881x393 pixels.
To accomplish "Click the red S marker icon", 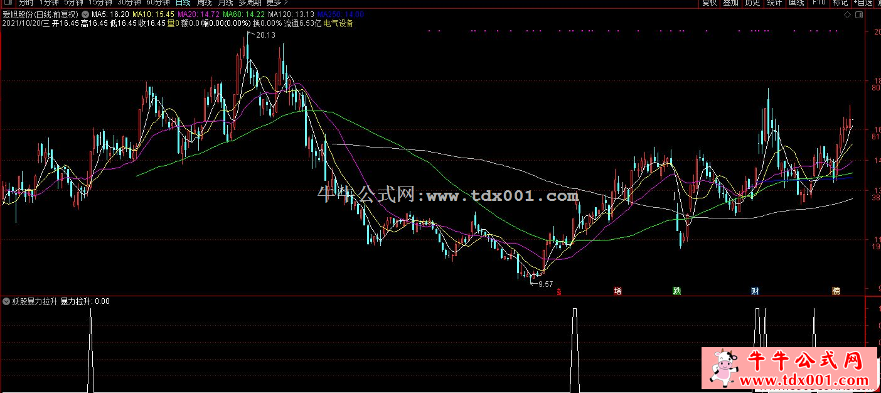I will (558, 291).
